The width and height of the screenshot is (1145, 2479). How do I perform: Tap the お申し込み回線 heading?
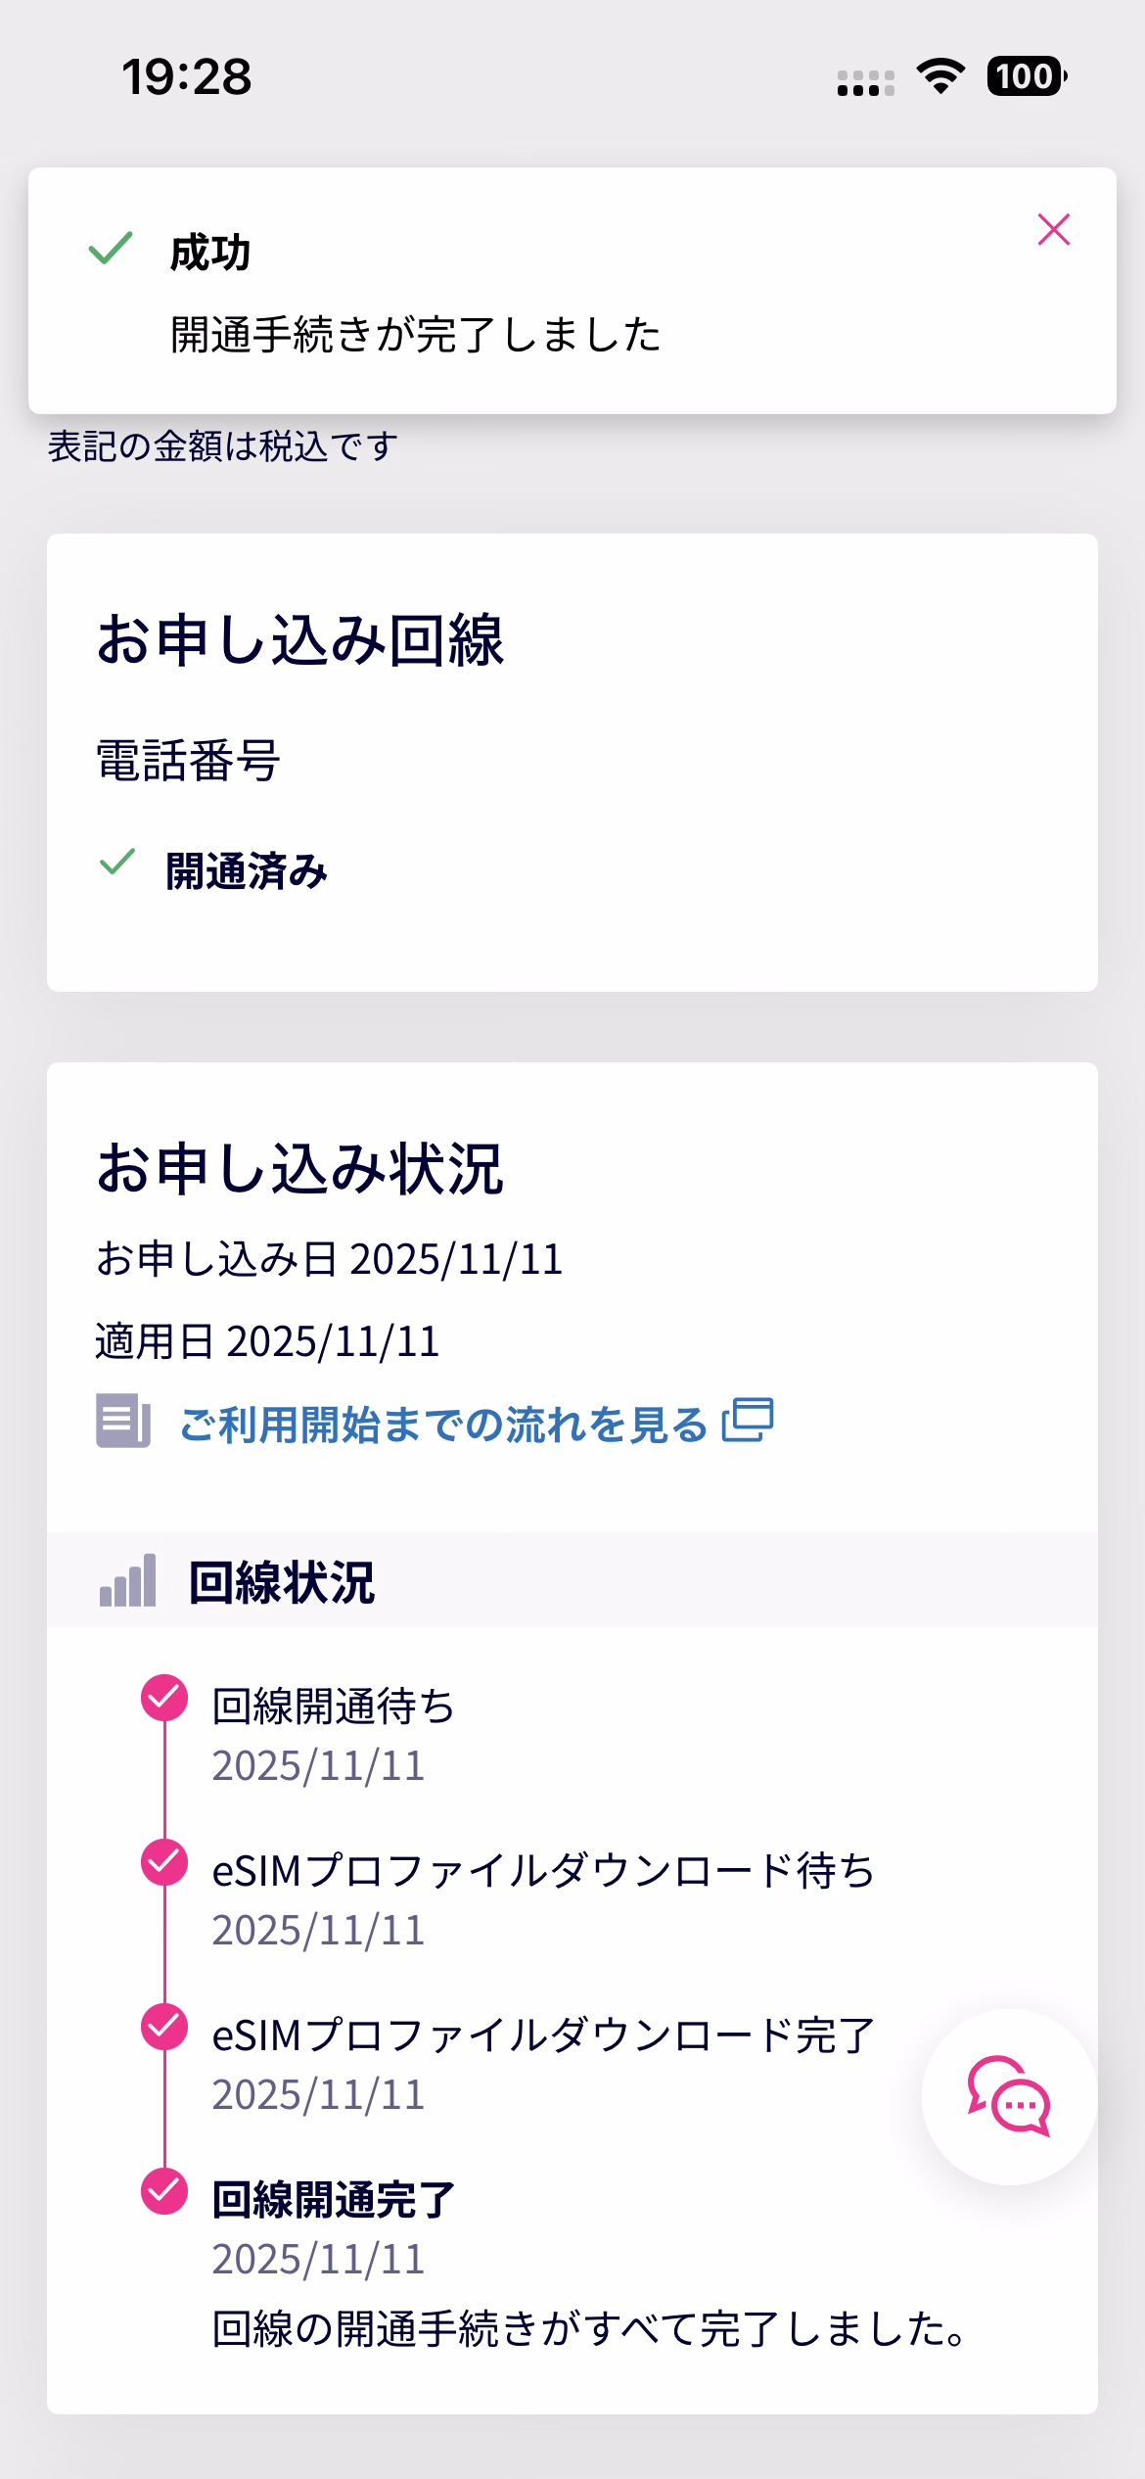pyautogui.click(x=299, y=641)
